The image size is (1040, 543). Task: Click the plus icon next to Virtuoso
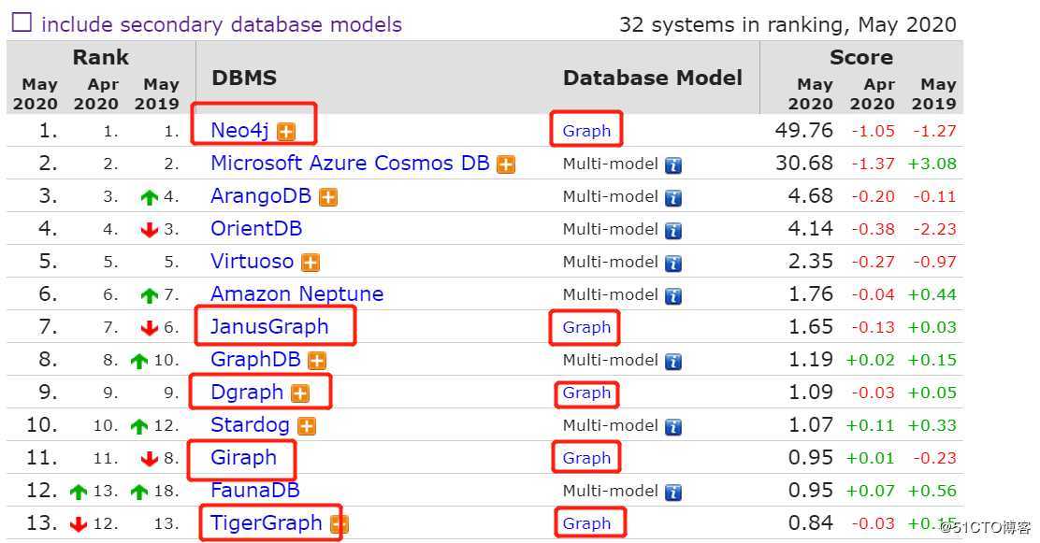[x=311, y=263]
